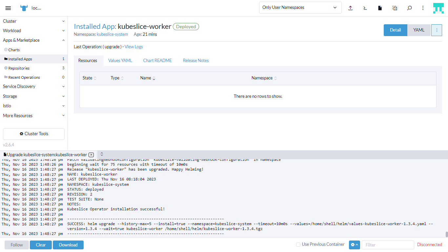The height and width of the screenshot is (252, 448).
Task: Open the Chart README tab
Action: 157,60
